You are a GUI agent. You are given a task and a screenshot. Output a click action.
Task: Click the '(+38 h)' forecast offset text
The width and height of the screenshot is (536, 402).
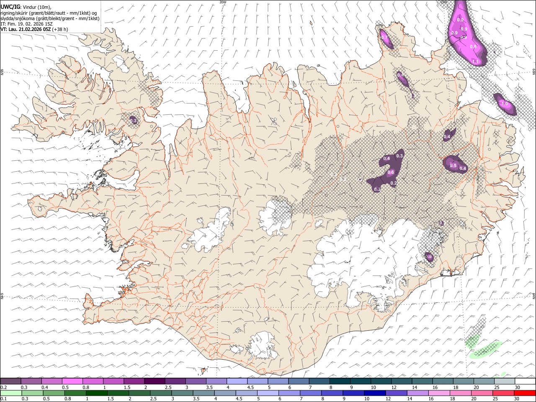[60, 29]
